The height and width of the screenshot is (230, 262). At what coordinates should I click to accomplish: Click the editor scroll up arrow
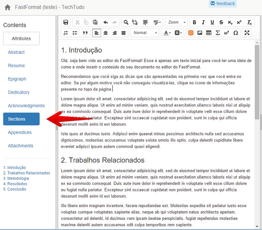coord(257,43)
